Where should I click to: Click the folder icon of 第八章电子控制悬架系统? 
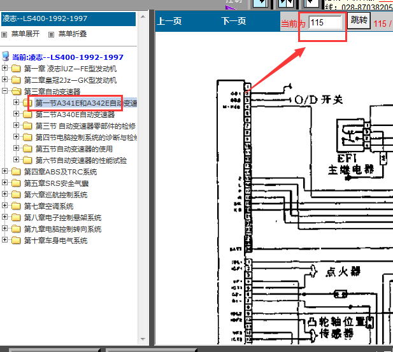[x=16, y=217]
